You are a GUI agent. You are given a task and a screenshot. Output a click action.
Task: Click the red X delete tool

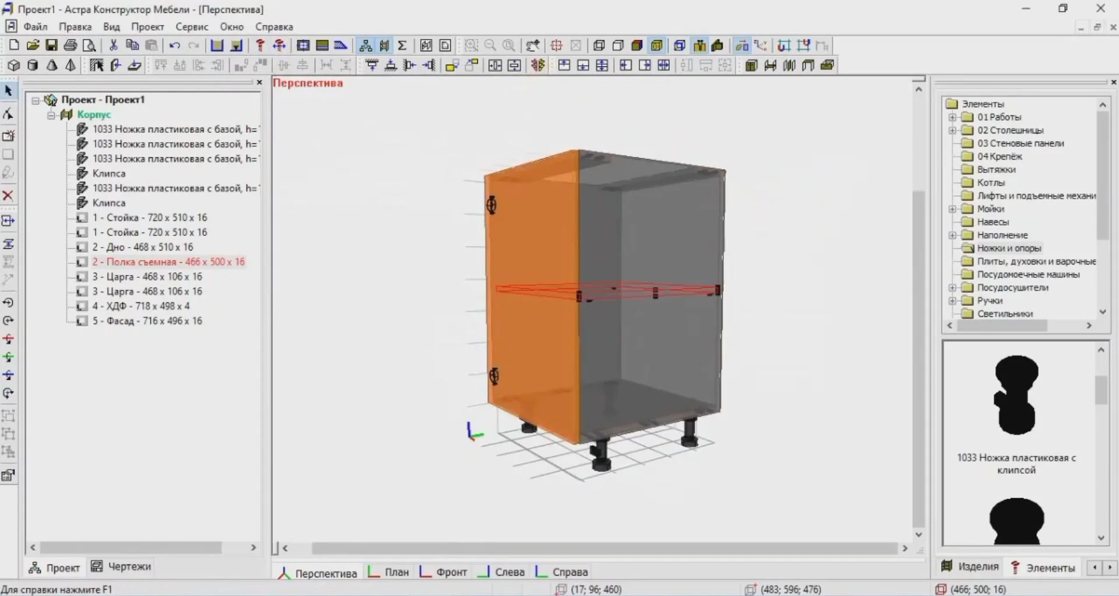coord(8,195)
